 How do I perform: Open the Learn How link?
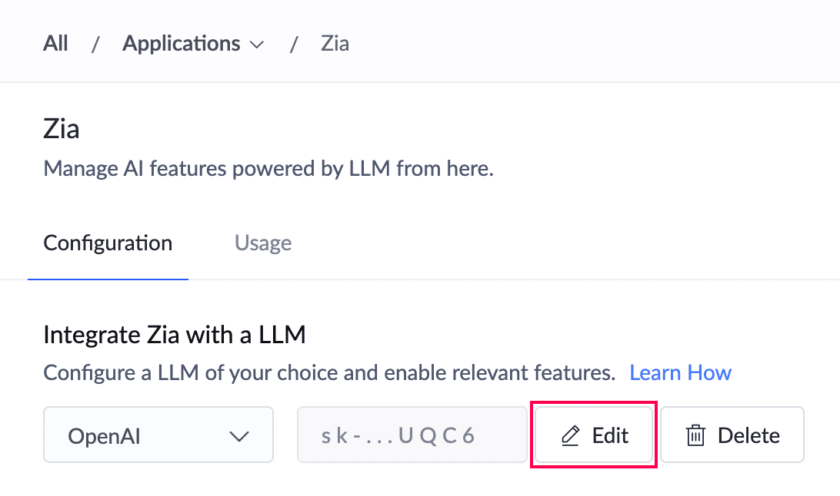(680, 373)
